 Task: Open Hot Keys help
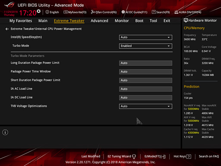tap(182, 156)
